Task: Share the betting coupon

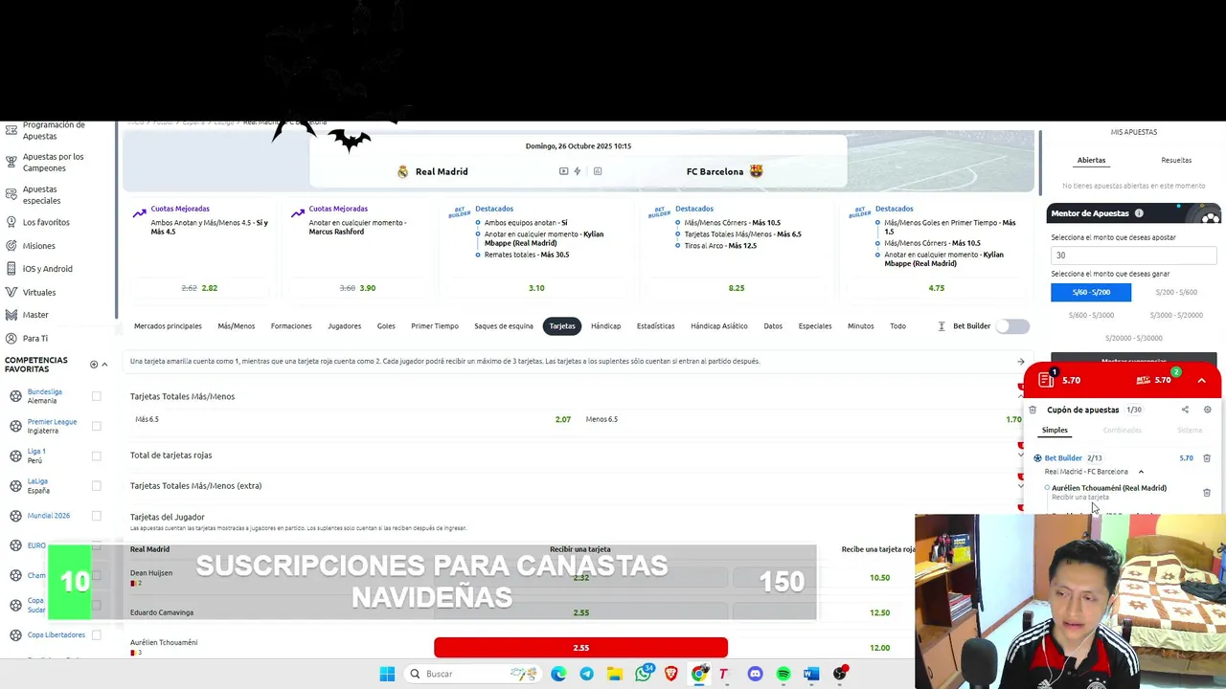Action: tap(1185, 410)
